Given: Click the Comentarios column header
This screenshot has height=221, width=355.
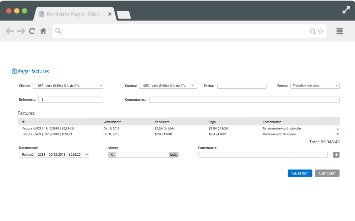Looking at the screenshot, I should [272, 122].
